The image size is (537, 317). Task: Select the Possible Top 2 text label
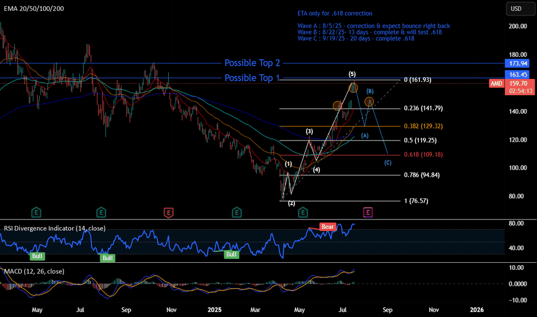pyautogui.click(x=252, y=63)
